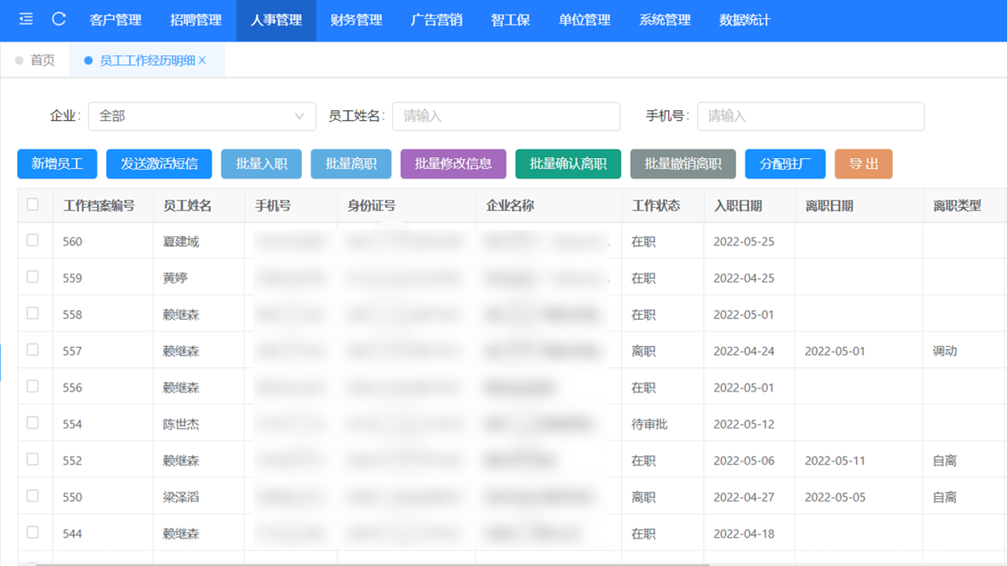
Task: Click 批量确认离职 button
Action: 568,164
